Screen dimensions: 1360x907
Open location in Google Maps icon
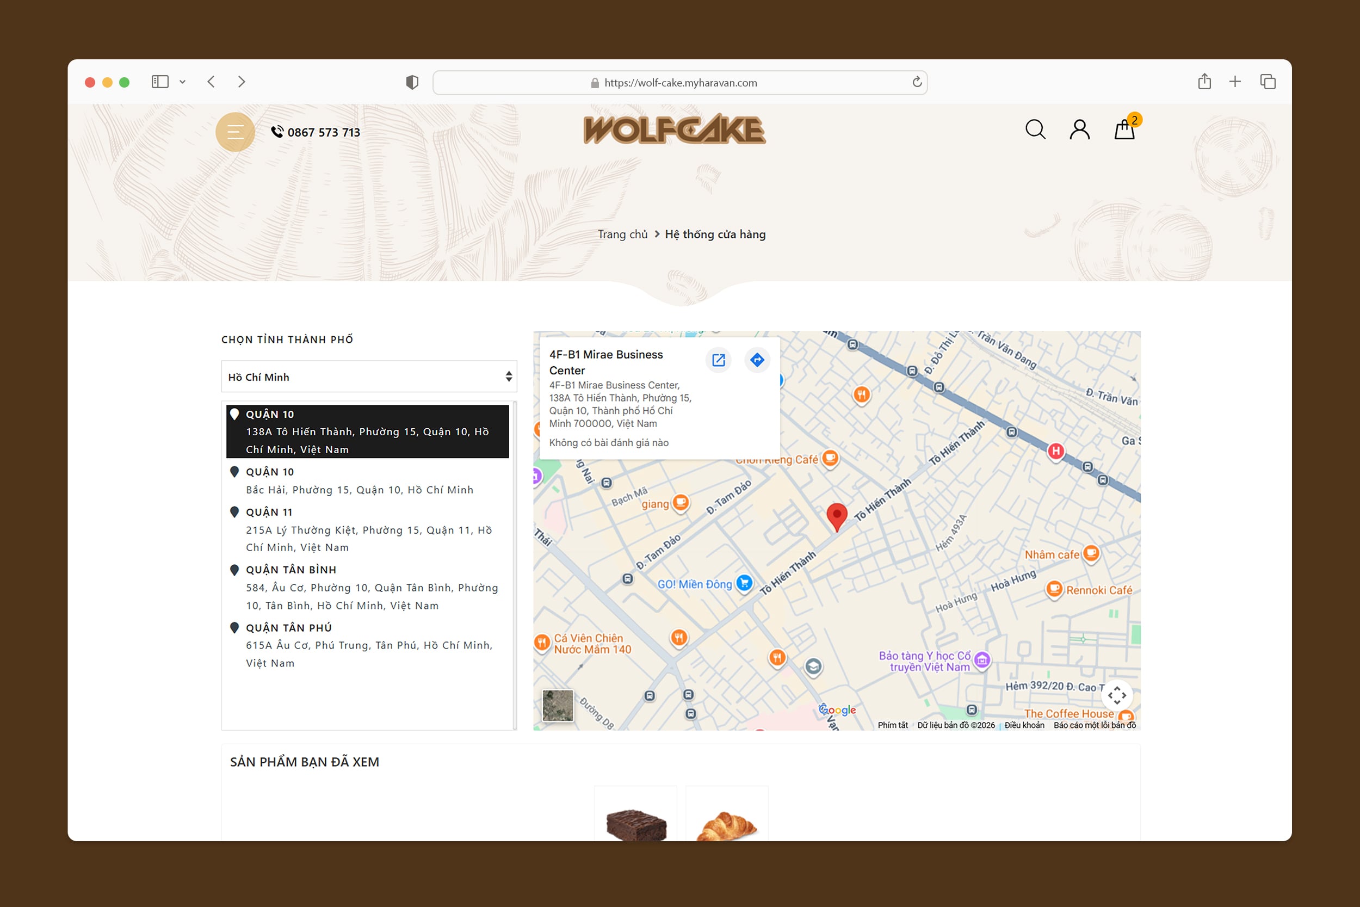[x=718, y=360]
